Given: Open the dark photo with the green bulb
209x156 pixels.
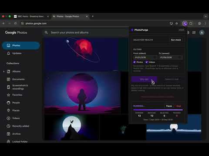Looking at the screenshot, I should 123,127.
